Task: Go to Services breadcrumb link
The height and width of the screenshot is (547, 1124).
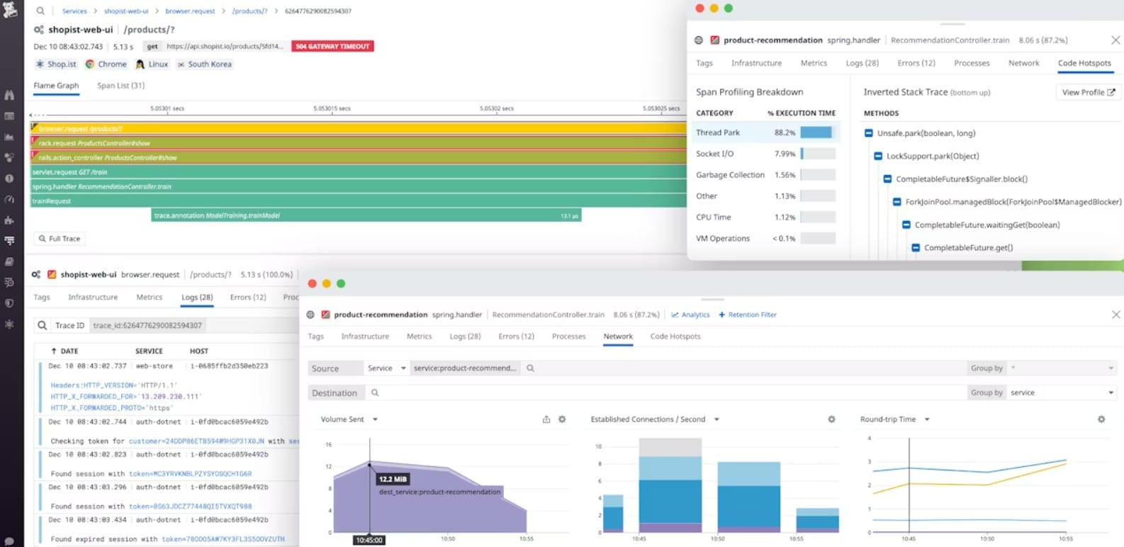Action: pyautogui.click(x=74, y=11)
